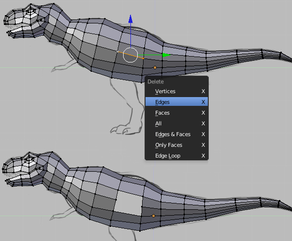The image size is (292, 241).
Task: Click the blue Z-axis arrow of the gizmo
Action: (x=130, y=19)
